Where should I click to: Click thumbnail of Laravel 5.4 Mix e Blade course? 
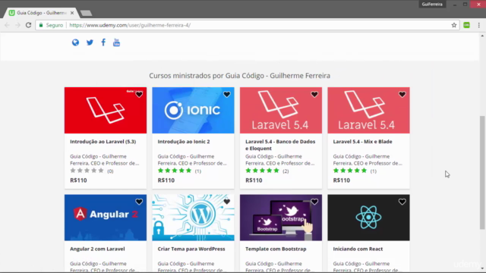(368, 110)
